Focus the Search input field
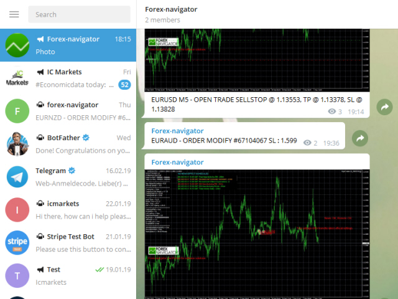Image resolution: width=398 pixels, height=299 pixels. point(79,14)
